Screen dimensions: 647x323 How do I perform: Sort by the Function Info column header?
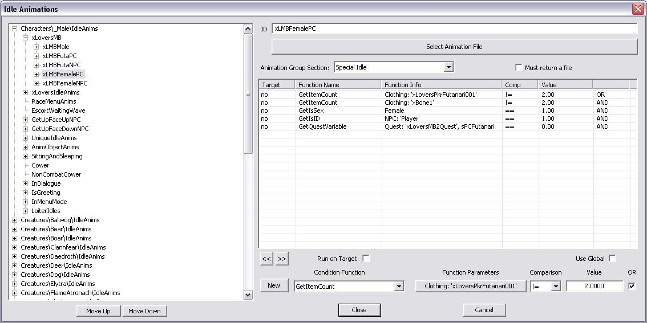[x=442, y=84]
